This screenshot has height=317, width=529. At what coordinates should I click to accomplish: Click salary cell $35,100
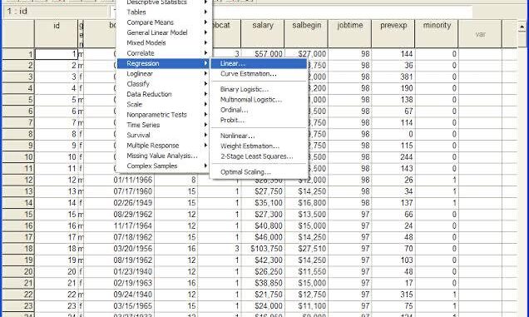coord(263,203)
